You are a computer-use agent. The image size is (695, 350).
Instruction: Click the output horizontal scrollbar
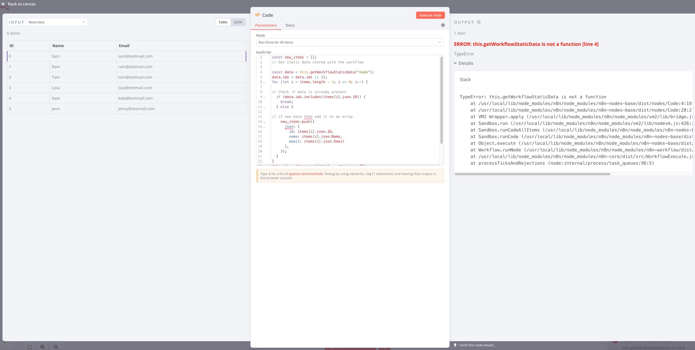(x=532, y=174)
